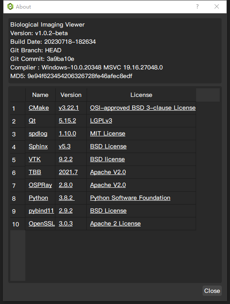Click the help question mark button

(x=197, y=6)
